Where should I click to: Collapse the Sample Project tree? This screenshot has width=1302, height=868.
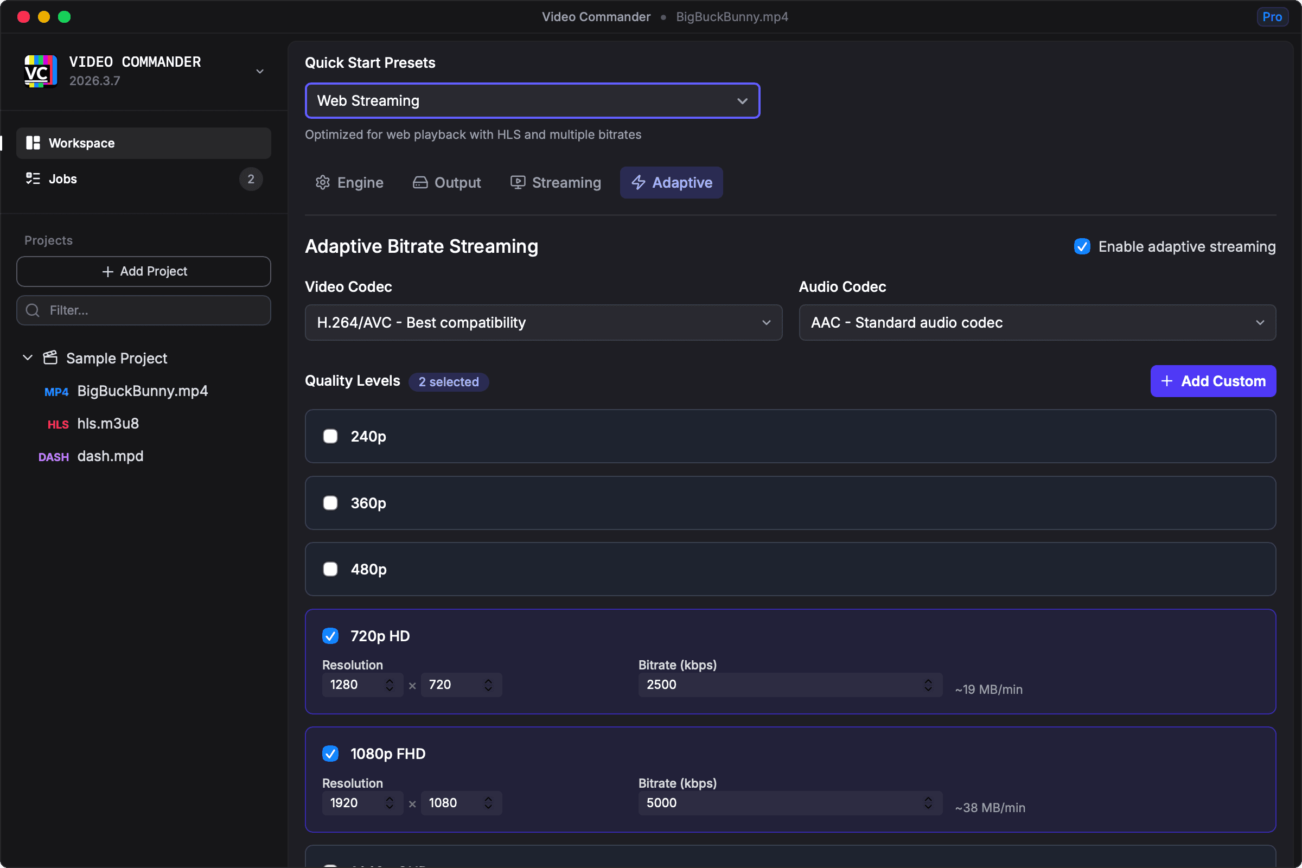point(27,358)
